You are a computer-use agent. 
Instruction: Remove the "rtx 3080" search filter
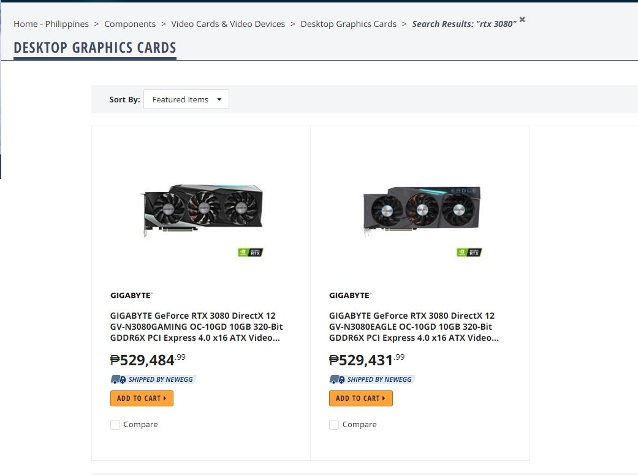pyautogui.click(x=522, y=19)
